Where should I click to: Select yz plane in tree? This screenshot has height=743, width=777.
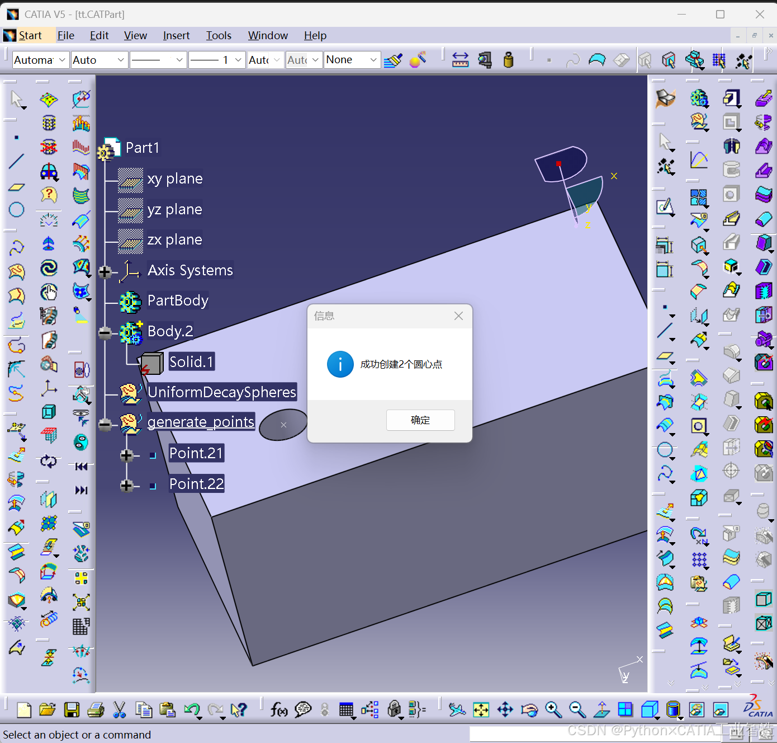[x=174, y=209]
